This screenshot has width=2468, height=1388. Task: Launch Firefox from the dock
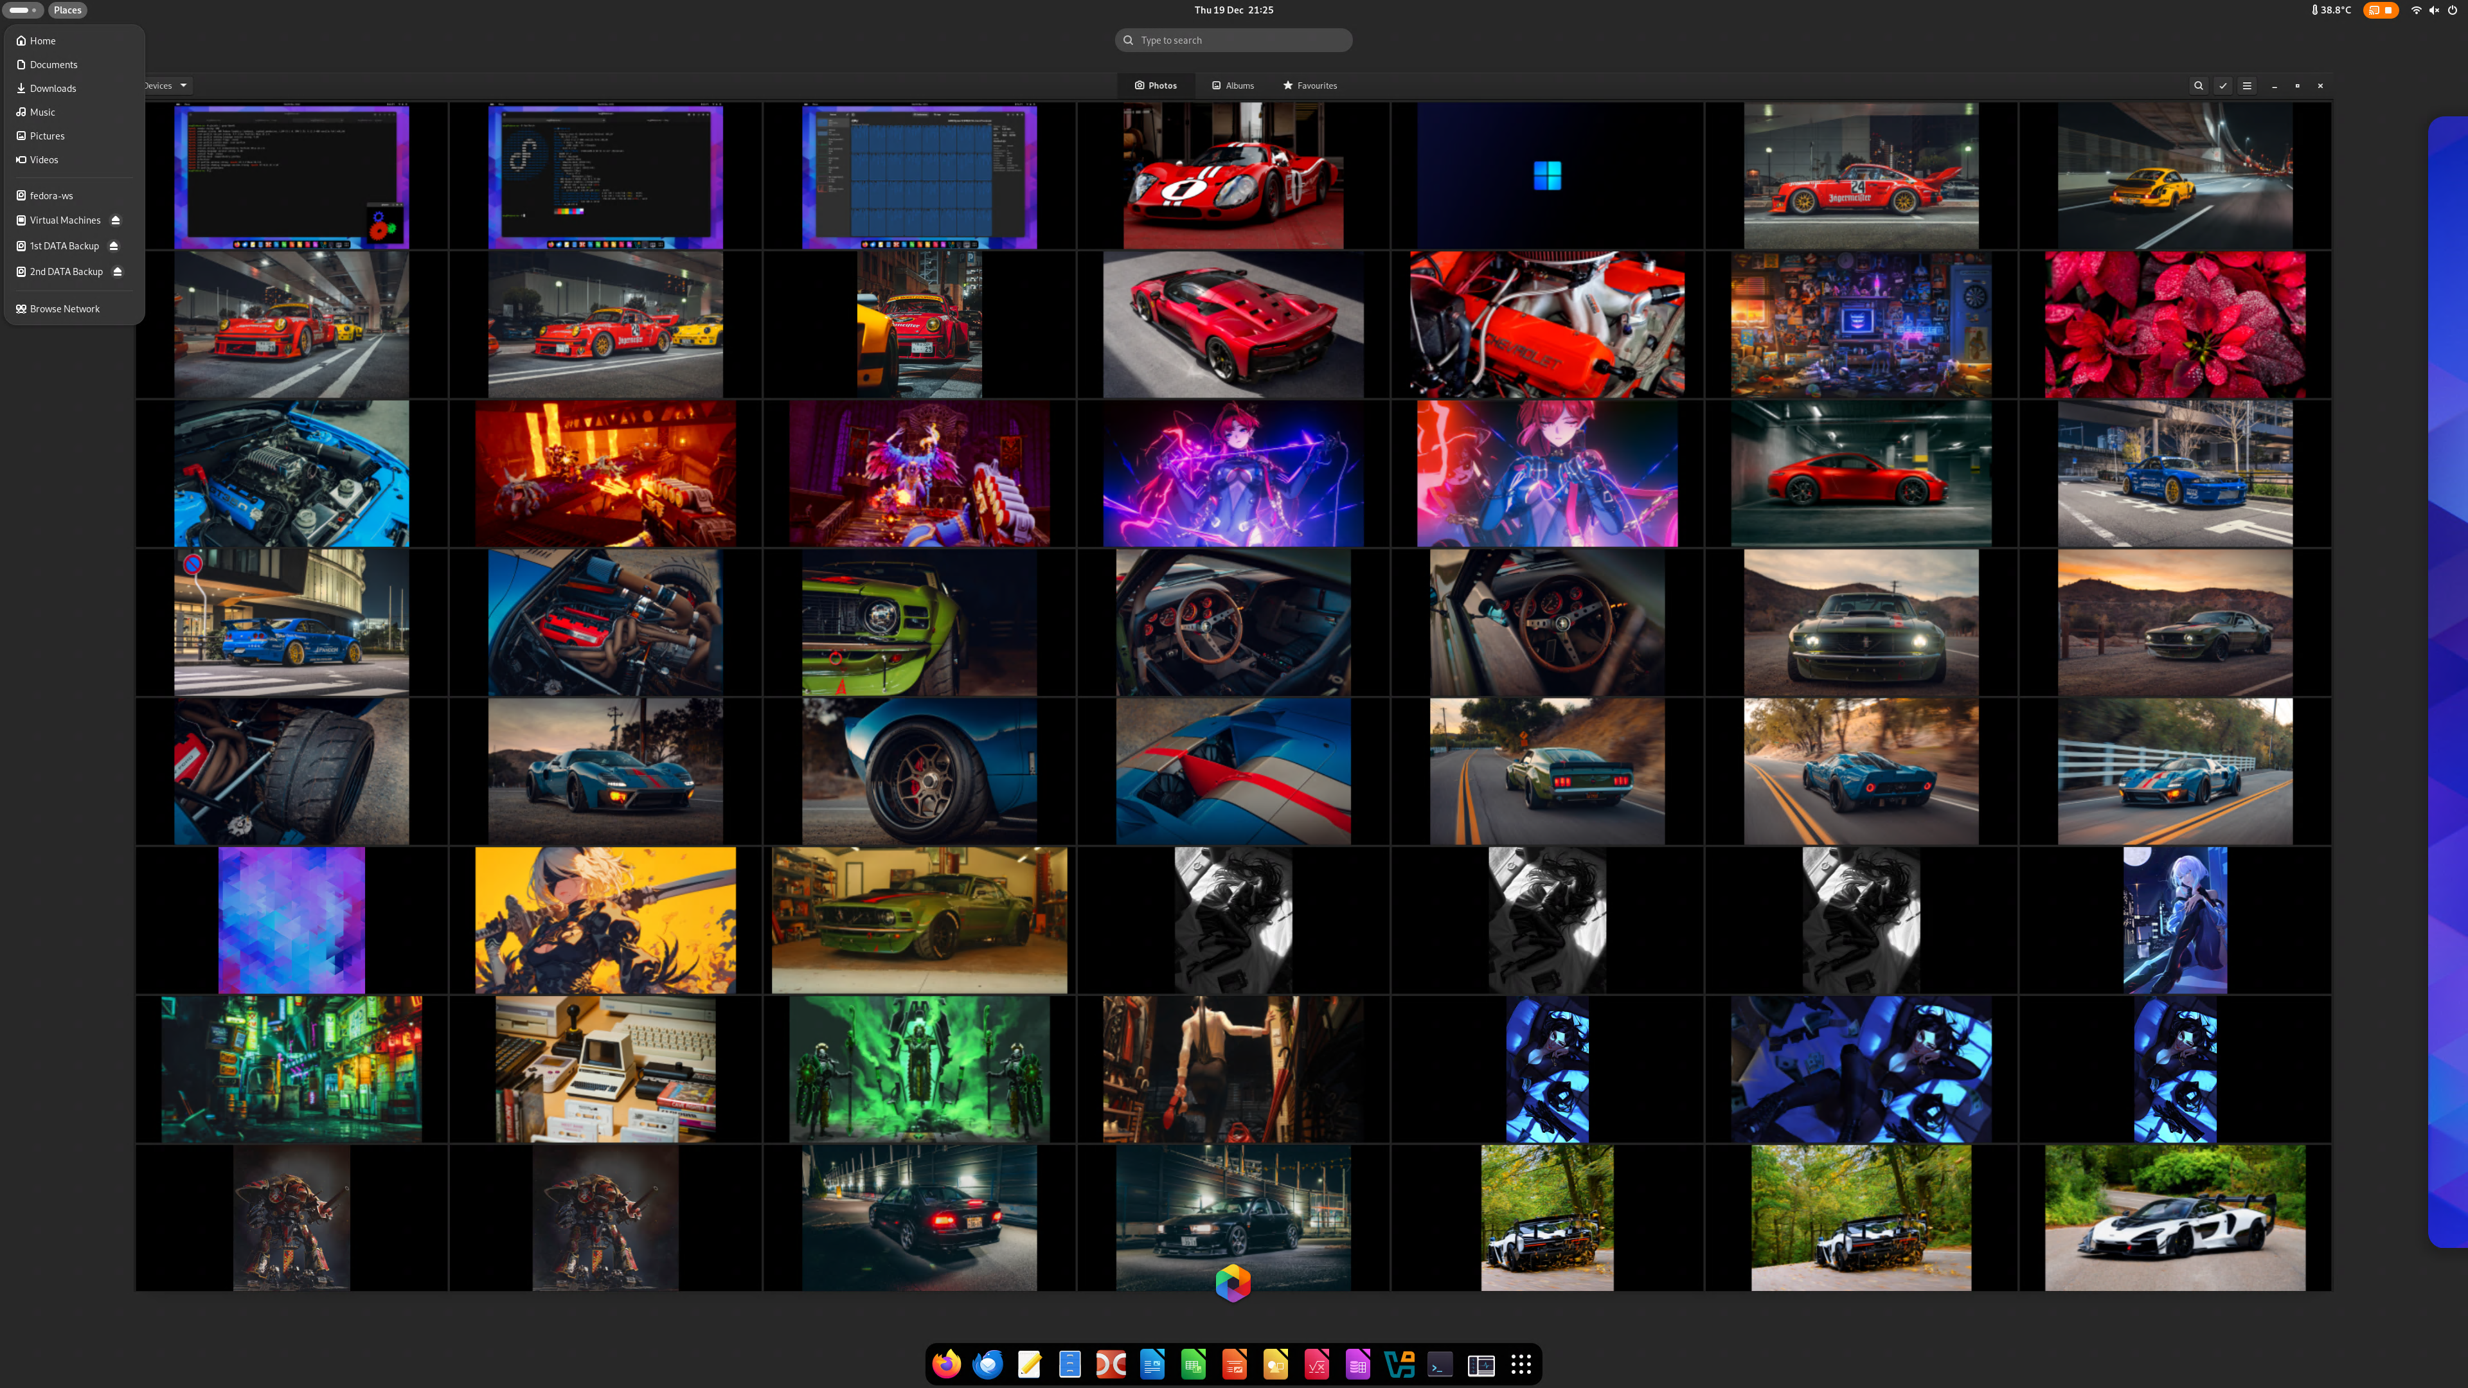pyautogui.click(x=947, y=1364)
